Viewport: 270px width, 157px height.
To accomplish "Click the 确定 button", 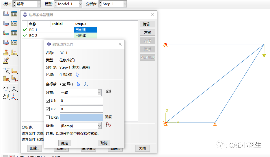I will coord(64,143).
